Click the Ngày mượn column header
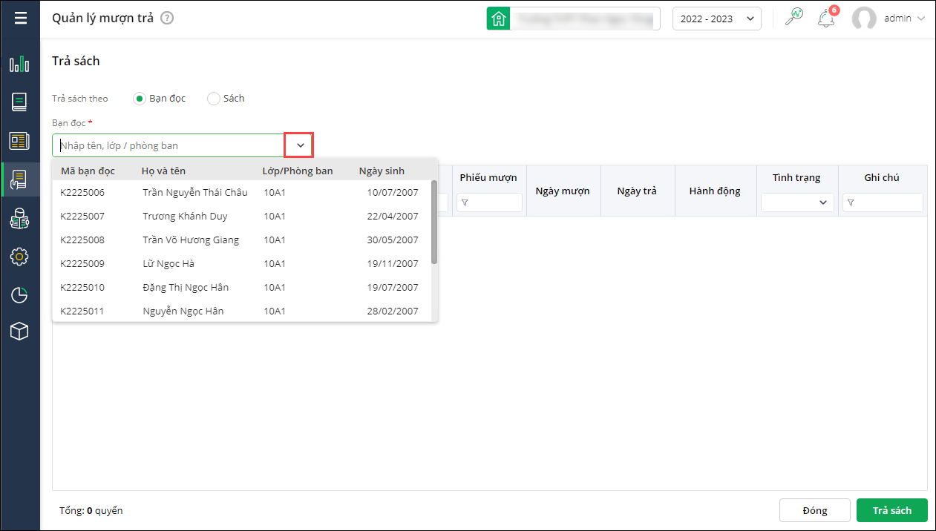The width and height of the screenshot is (936, 531). (563, 191)
